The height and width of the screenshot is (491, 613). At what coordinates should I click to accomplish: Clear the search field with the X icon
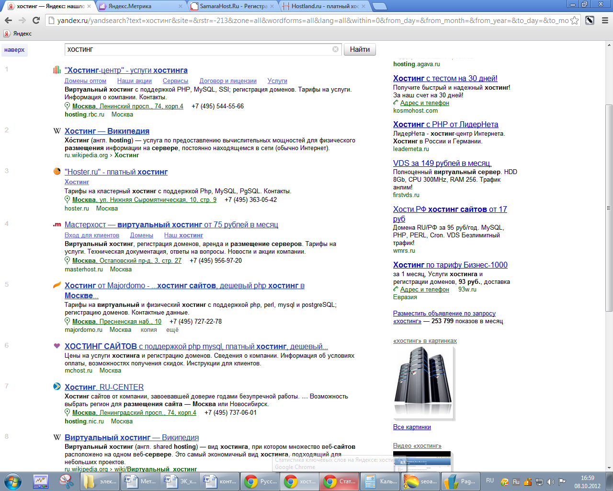(335, 49)
